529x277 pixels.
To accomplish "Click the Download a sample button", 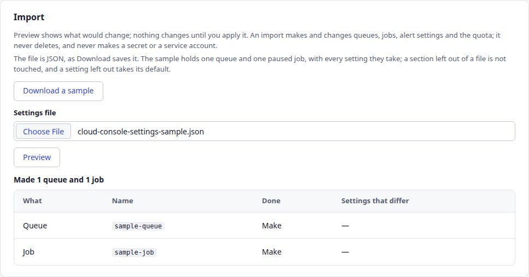I will click(x=58, y=91).
